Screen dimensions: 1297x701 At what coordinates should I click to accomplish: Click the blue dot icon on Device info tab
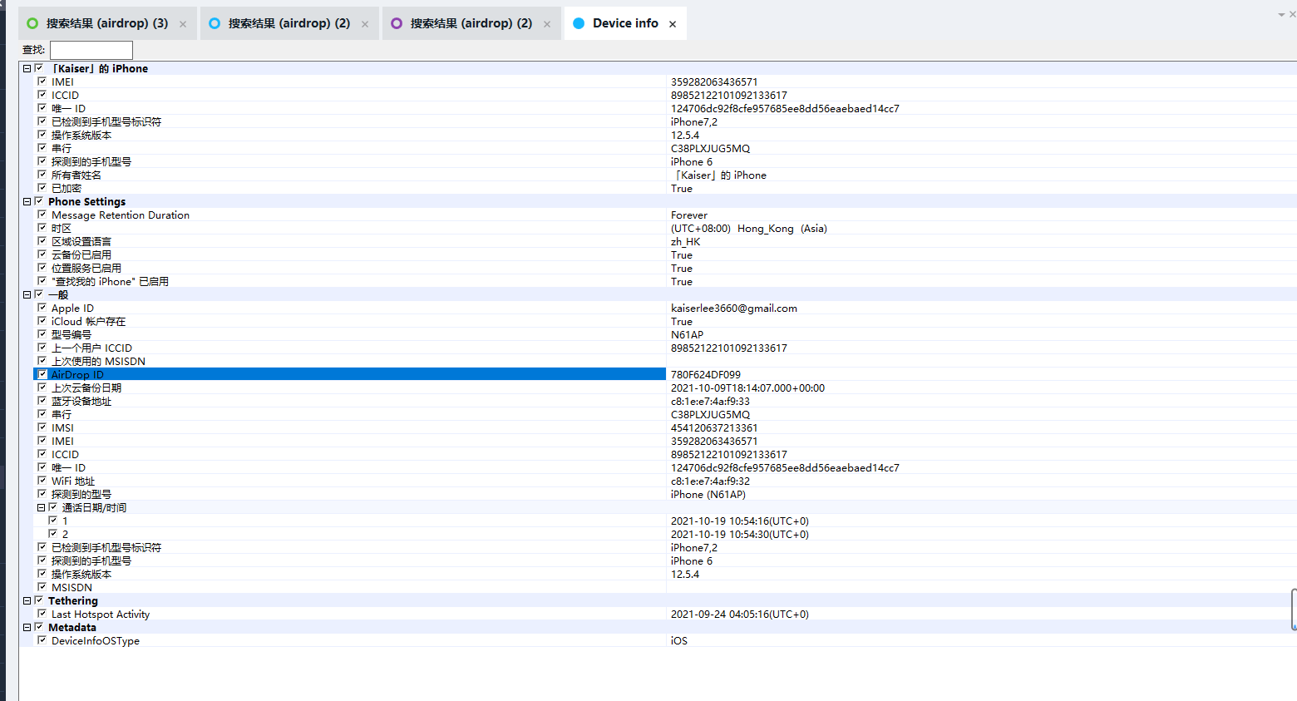(579, 23)
